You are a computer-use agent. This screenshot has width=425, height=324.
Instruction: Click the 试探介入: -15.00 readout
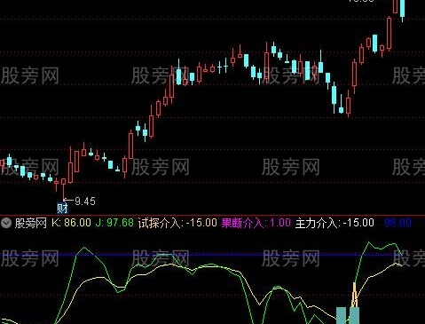tap(177, 223)
